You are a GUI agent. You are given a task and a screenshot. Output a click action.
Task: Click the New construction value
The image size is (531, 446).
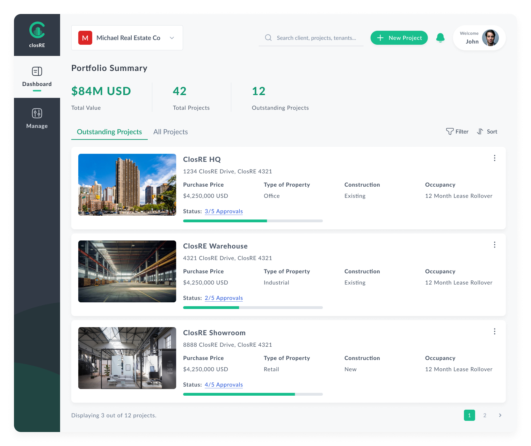tap(351, 369)
